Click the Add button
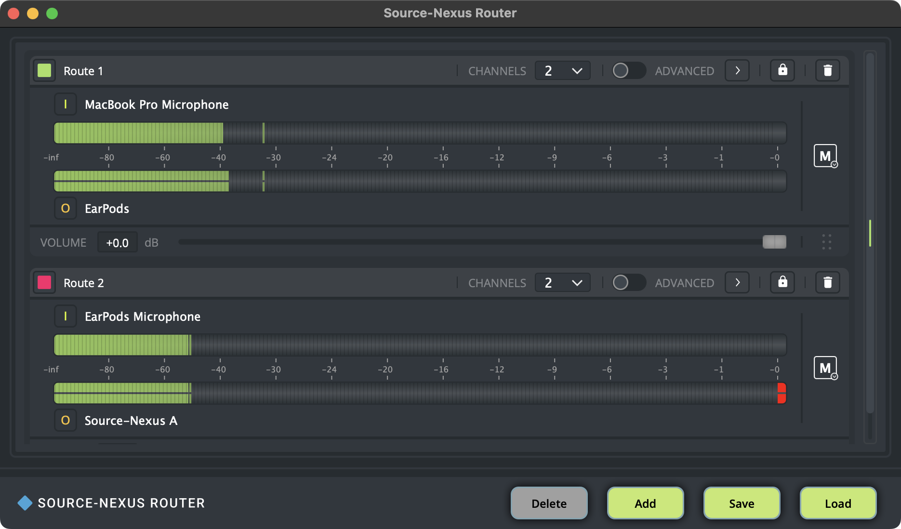 [646, 503]
